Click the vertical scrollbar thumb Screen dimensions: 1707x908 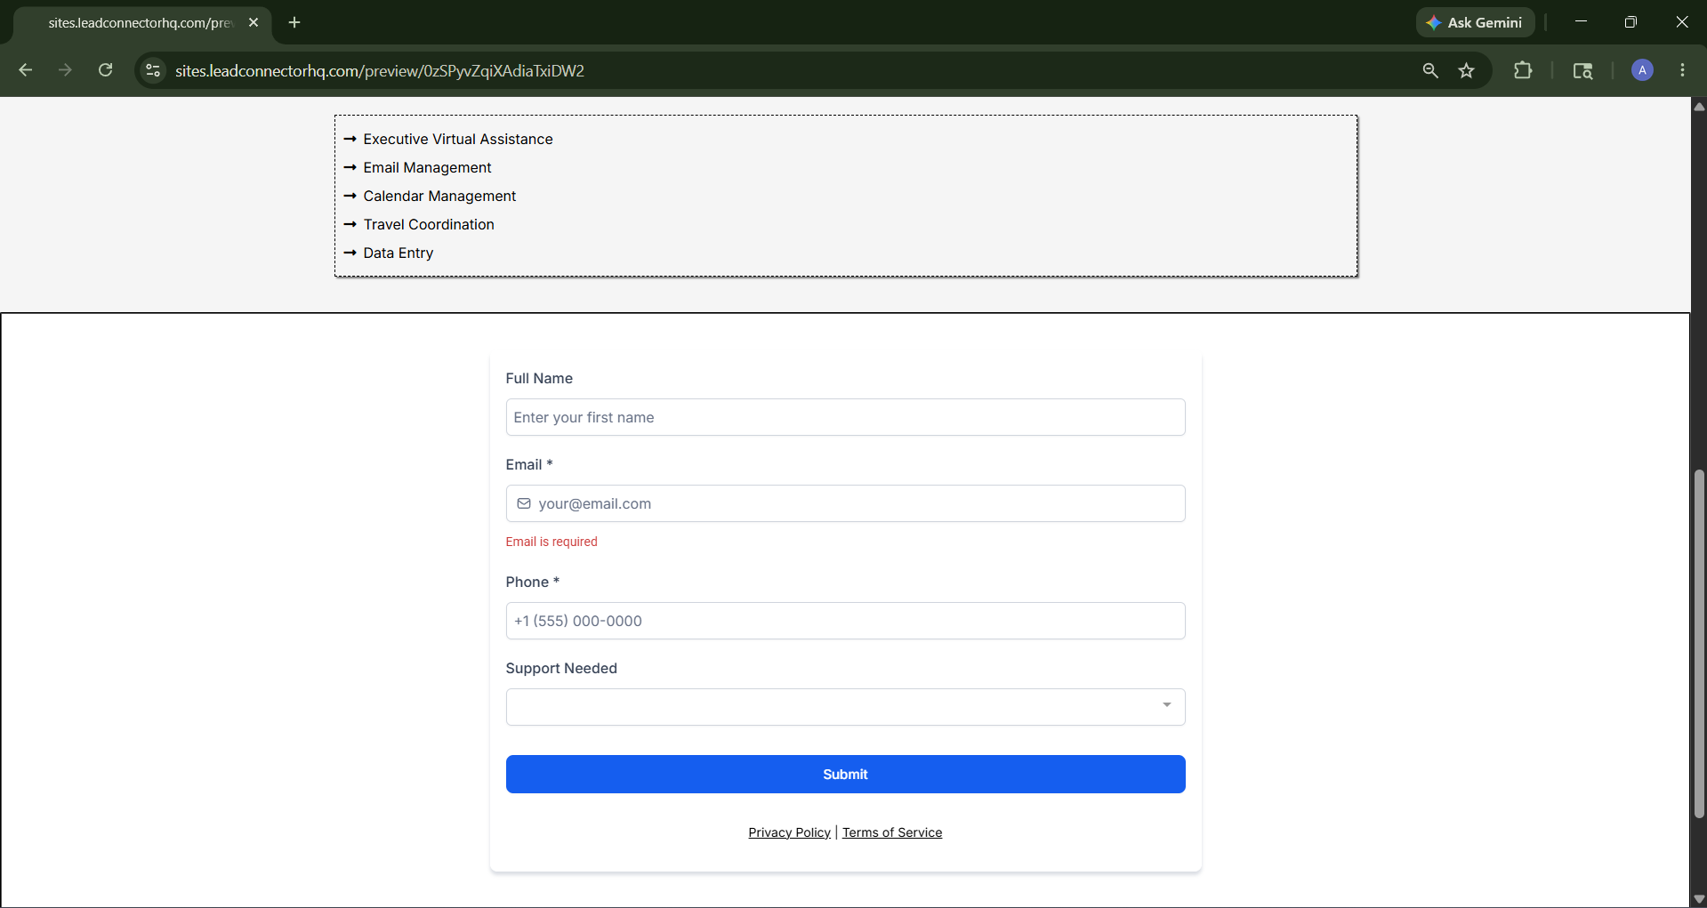pos(1699,643)
